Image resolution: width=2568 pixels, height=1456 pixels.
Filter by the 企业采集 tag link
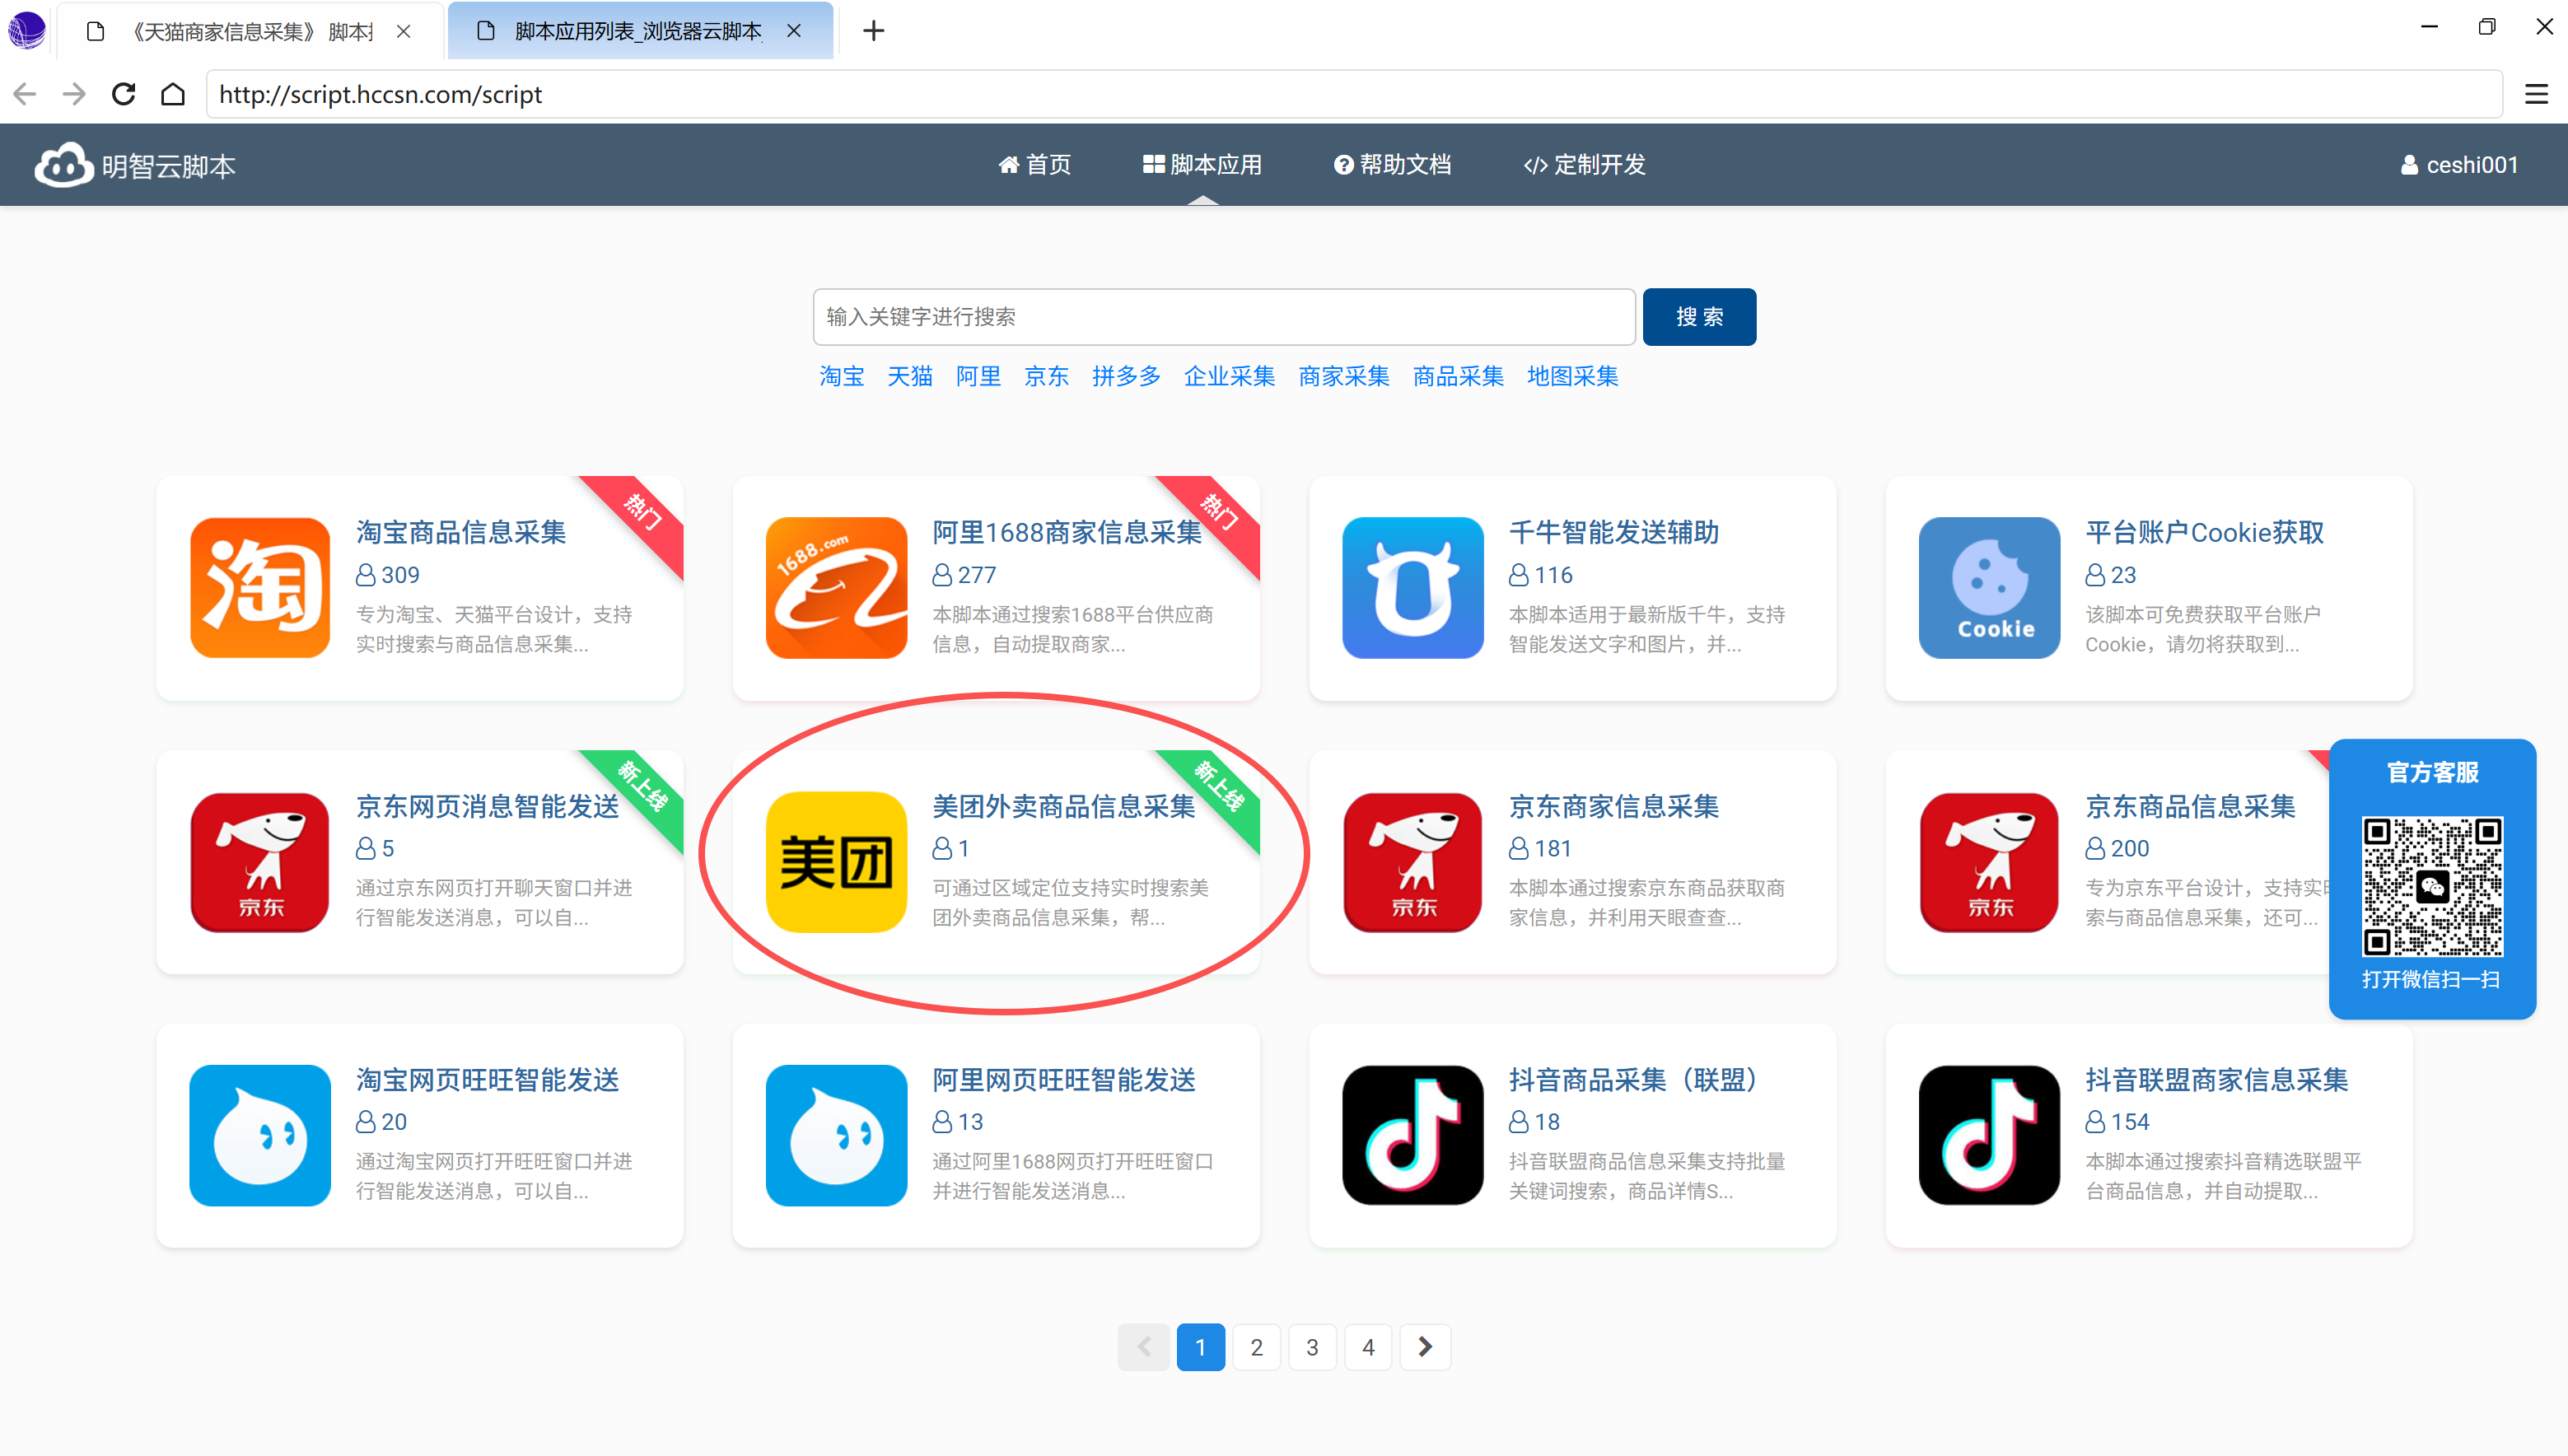[x=1229, y=376]
